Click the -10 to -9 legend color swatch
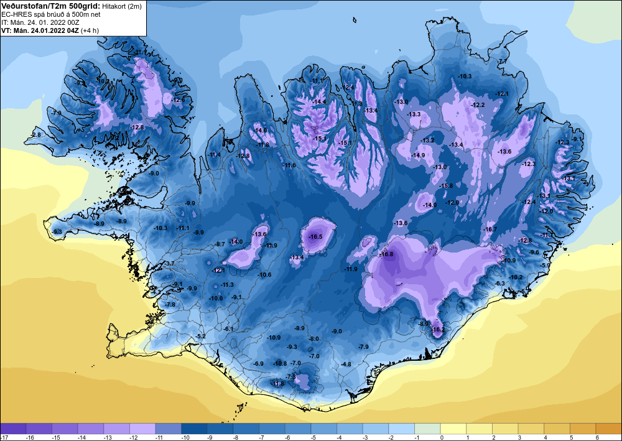This screenshot has width=622, height=441. click(194, 429)
